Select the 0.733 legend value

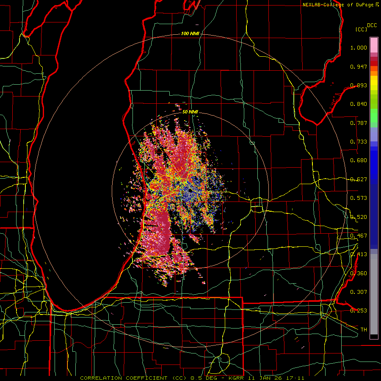359,142
